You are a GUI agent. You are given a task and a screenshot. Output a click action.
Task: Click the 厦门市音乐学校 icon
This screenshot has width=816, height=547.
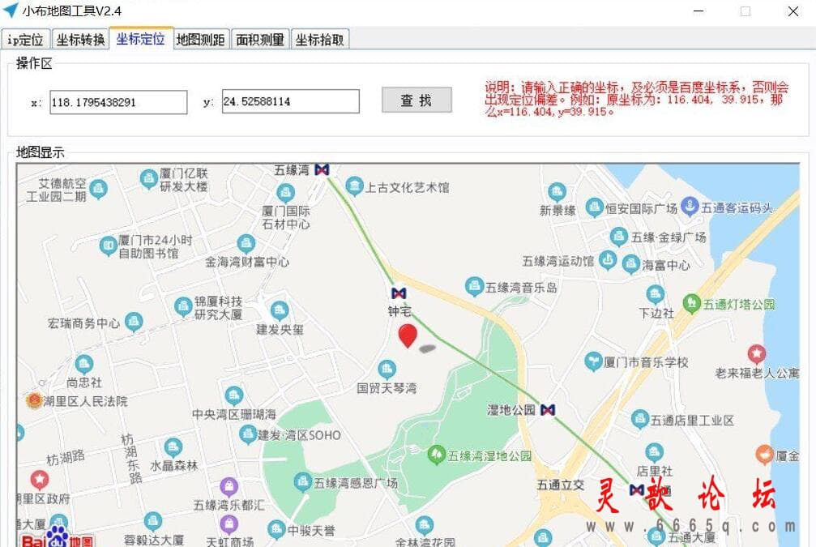(x=593, y=361)
